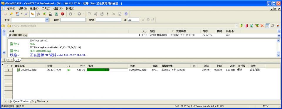Click the 密碼 password input field

[x=109, y=20]
